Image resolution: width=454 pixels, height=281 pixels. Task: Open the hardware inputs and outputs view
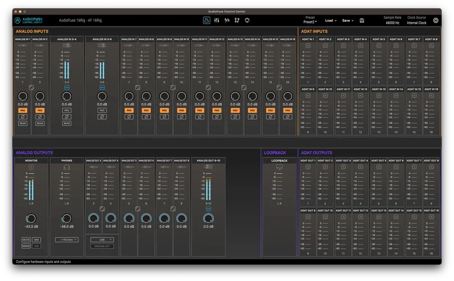pyautogui.click(x=206, y=20)
